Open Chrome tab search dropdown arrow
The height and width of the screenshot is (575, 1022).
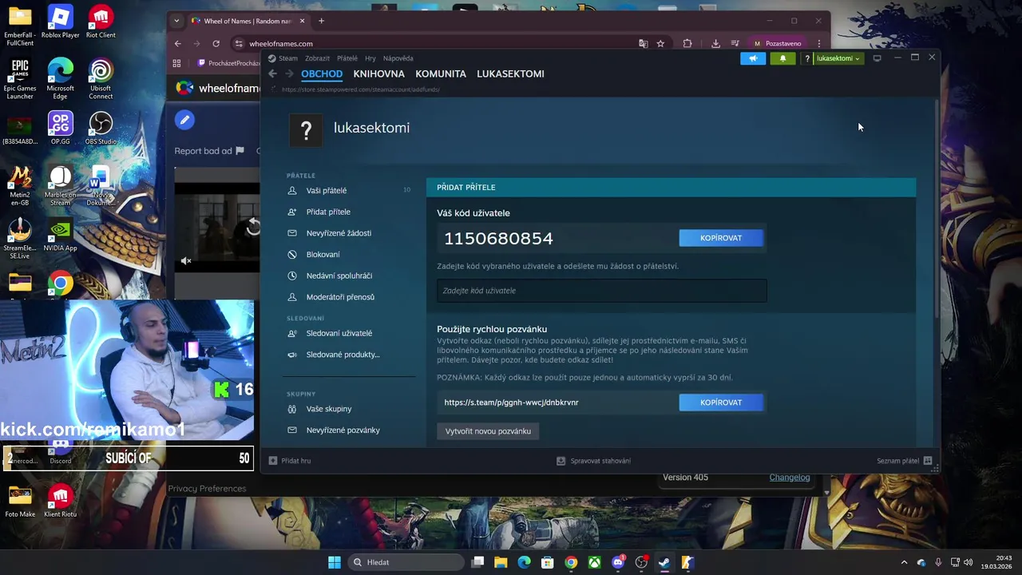176,21
